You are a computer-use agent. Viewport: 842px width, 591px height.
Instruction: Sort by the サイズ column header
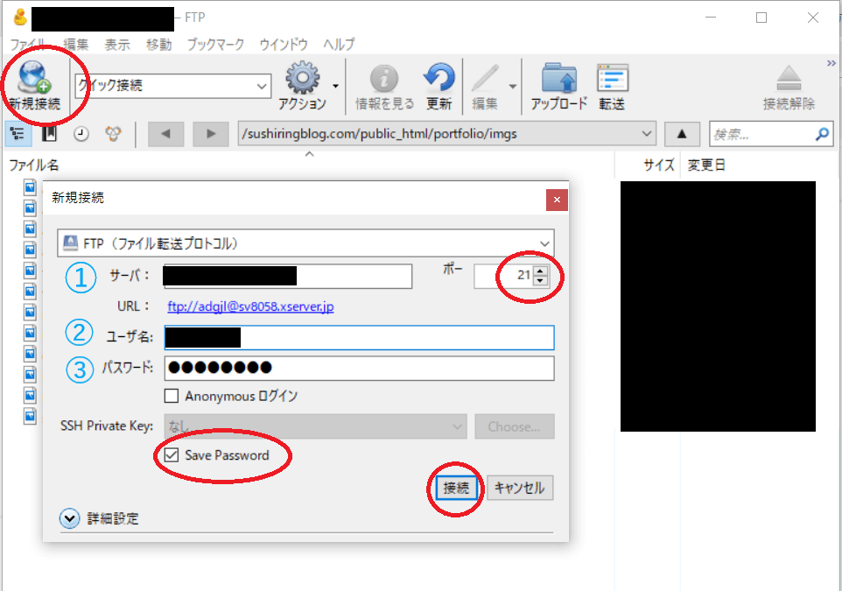(658, 165)
